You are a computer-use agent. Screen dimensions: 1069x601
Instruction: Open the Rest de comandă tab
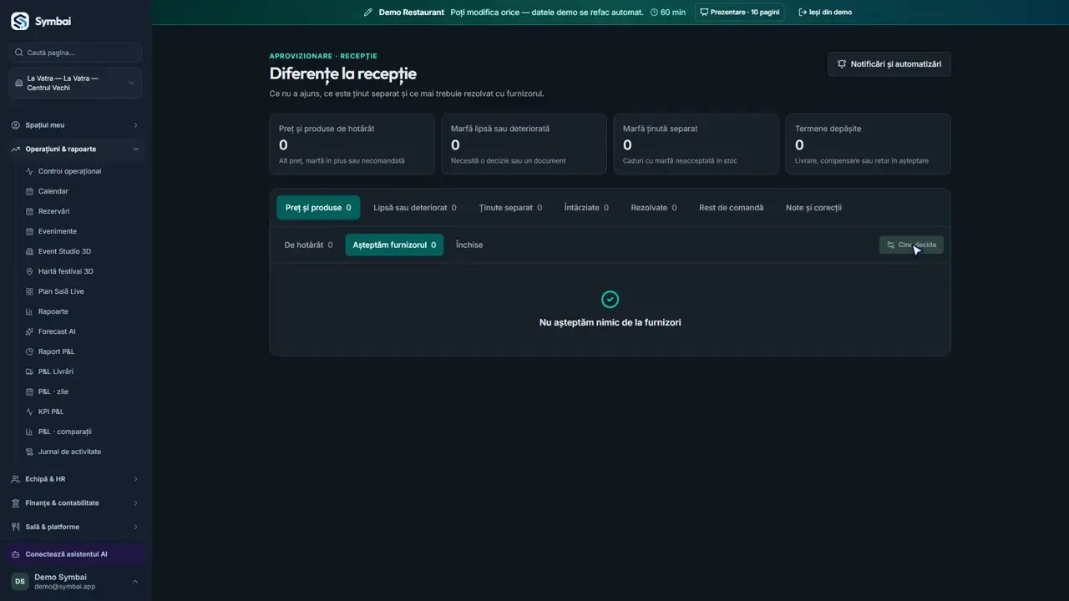click(731, 208)
